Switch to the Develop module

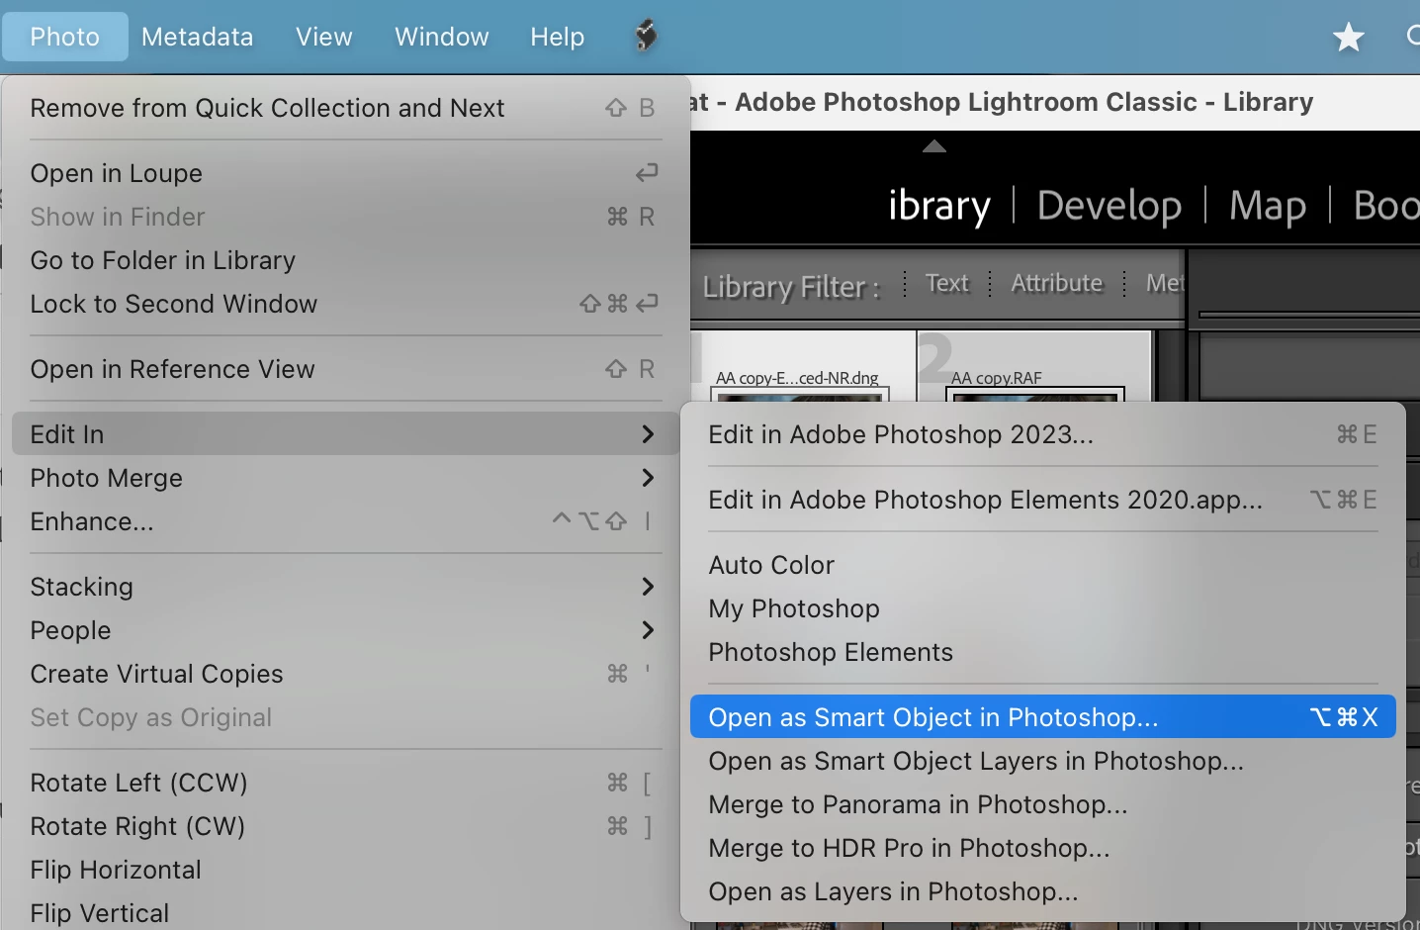click(x=1109, y=206)
